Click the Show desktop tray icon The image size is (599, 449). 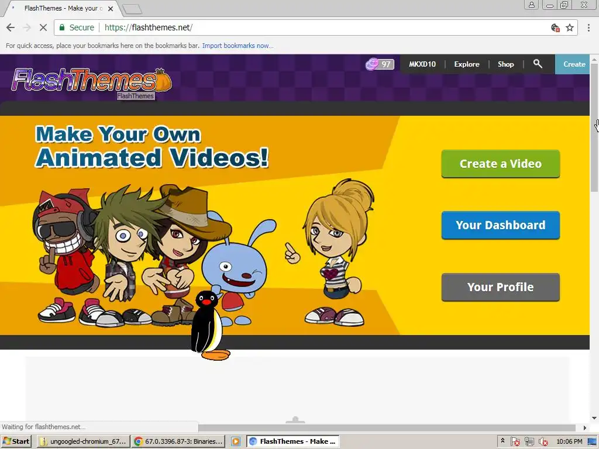pyautogui.click(x=592, y=442)
